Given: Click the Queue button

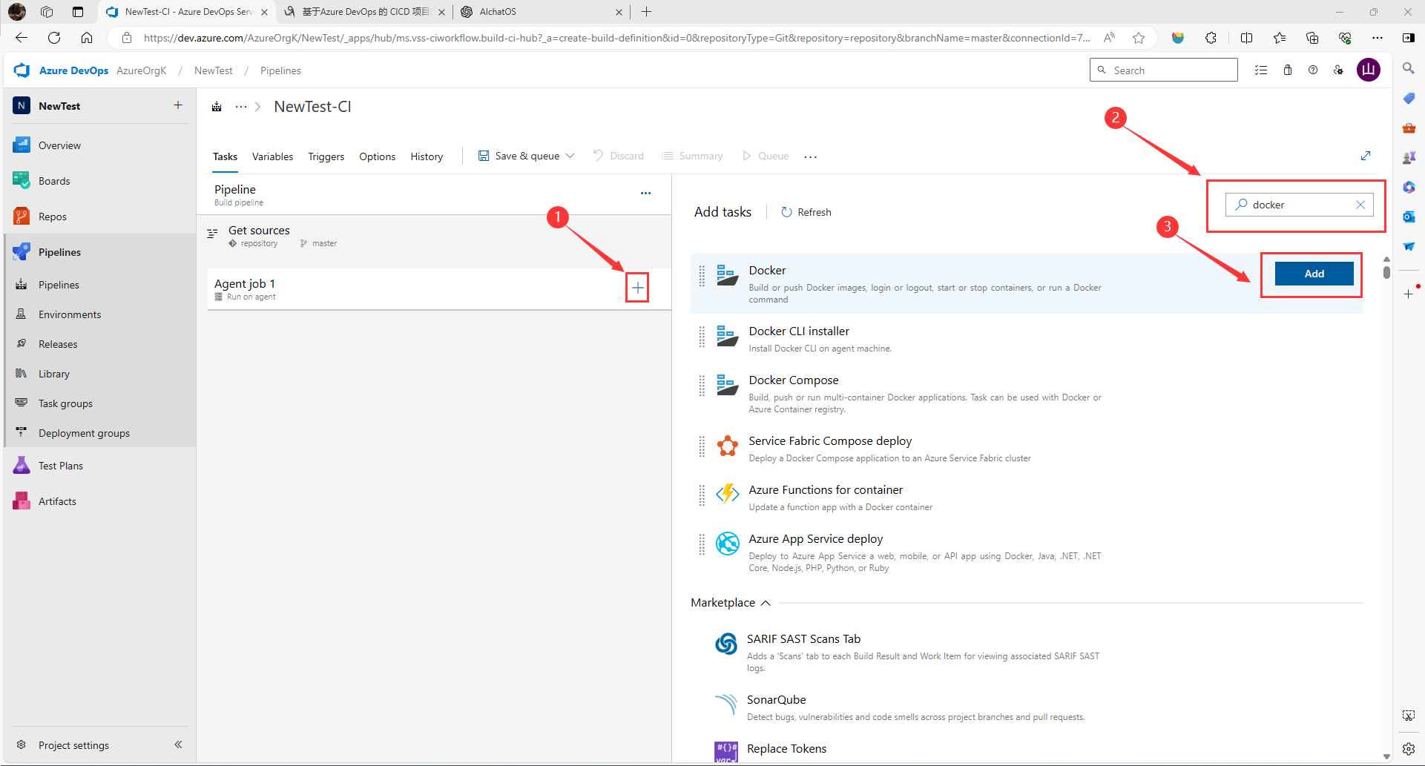Looking at the screenshot, I should [766, 156].
